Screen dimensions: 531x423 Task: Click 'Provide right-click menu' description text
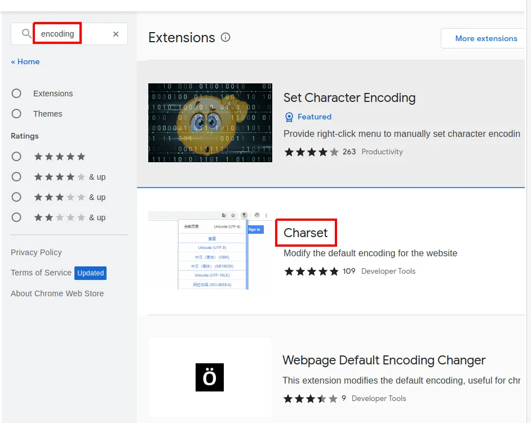402,133
